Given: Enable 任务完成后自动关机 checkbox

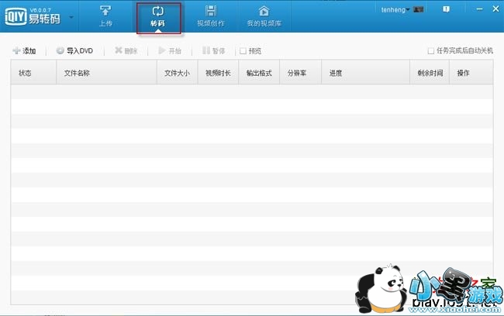Looking at the screenshot, I should tap(430, 51).
